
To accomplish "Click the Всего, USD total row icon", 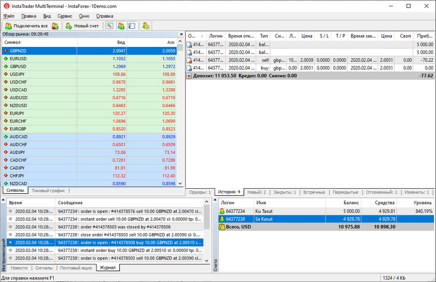I will (222, 227).
